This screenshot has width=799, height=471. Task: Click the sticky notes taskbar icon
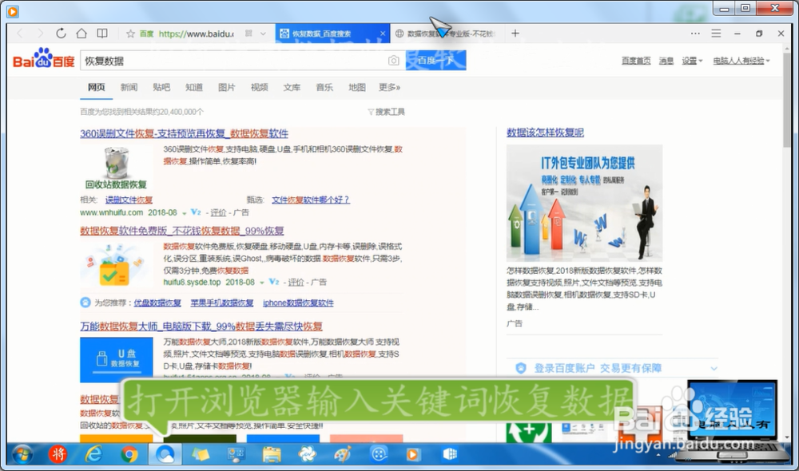pos(201,454)
